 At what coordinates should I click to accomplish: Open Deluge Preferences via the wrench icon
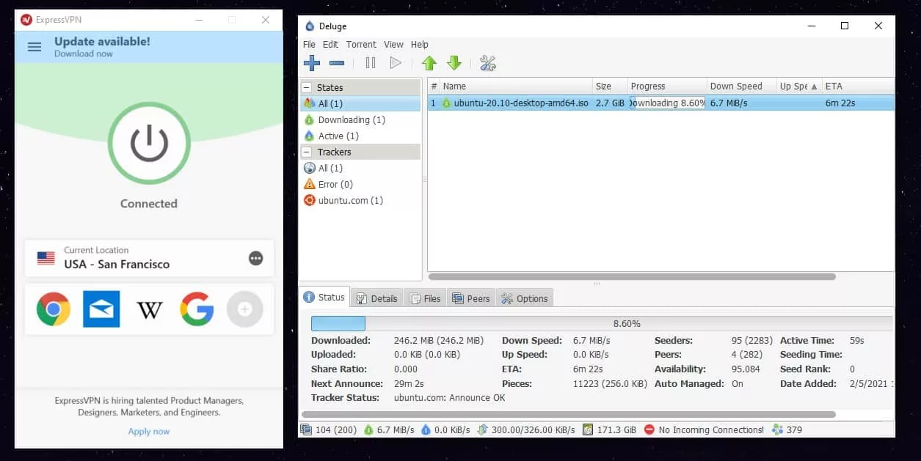point(487,63)
